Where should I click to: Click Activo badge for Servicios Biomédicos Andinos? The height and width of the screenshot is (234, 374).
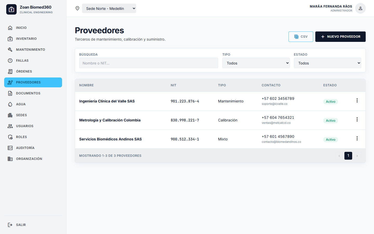coord(331,140)
